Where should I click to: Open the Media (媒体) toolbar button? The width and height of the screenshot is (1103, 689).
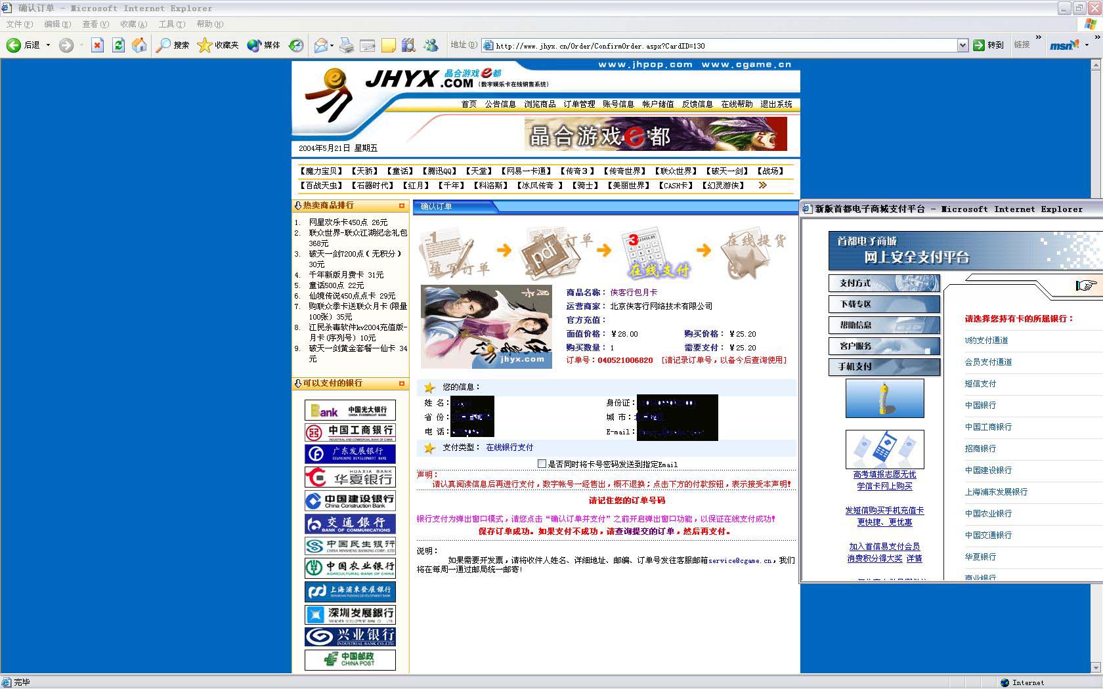[x=264, y=45]
